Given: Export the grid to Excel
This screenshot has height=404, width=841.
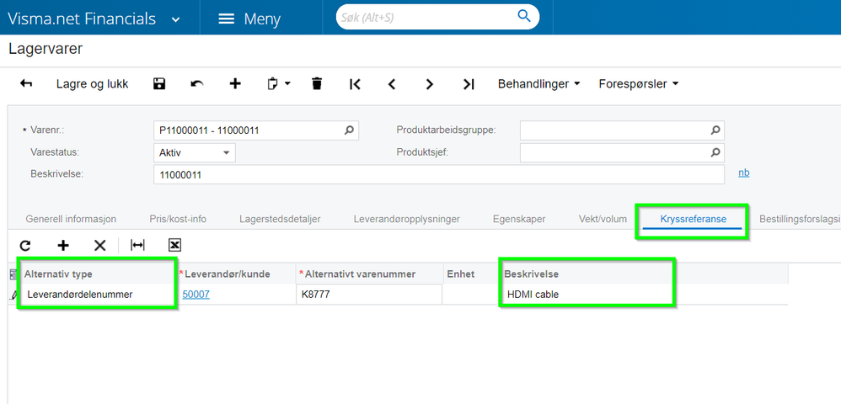Looking at the screenshot, I should (x=174, y=246).
